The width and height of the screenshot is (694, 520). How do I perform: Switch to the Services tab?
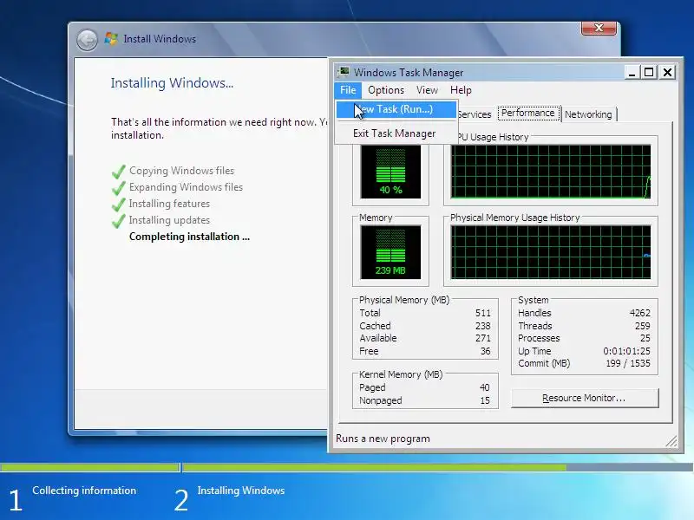tap(475, 114)
